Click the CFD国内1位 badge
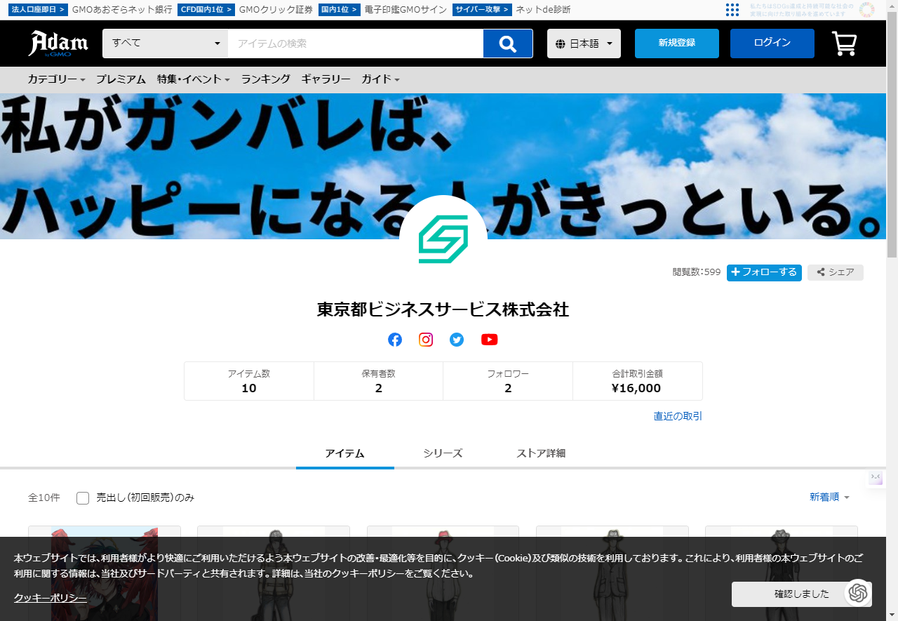 click(x=206, y=10)
